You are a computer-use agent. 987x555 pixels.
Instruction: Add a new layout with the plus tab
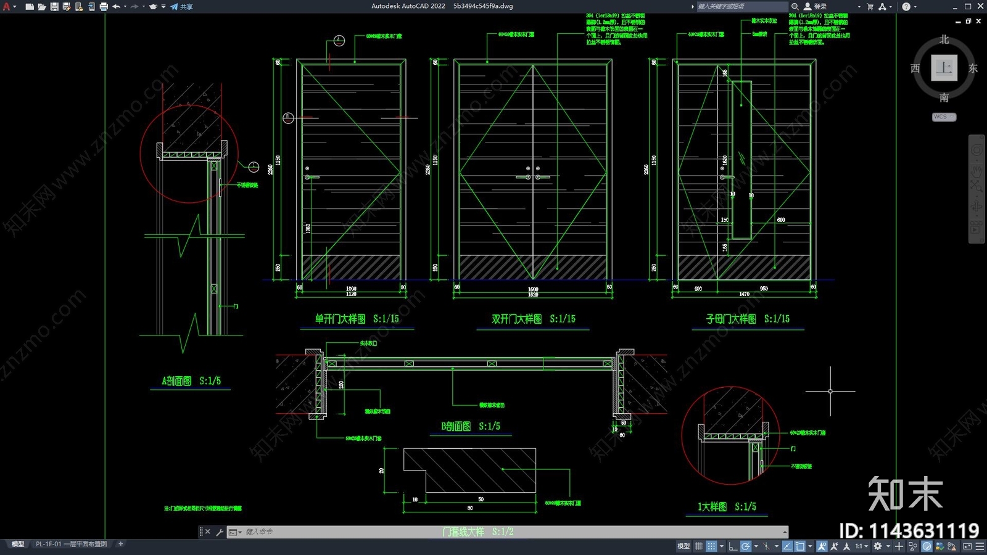coord(121,544)
